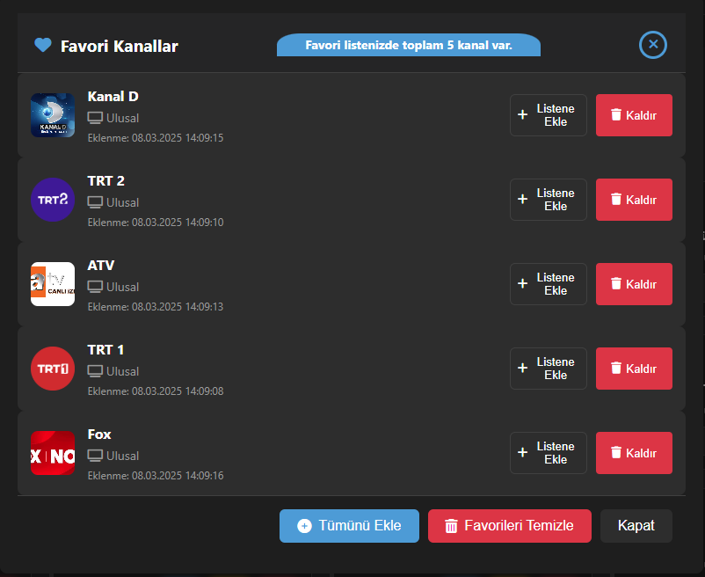705x577 pixels.
Task: Click the Kanal D channel logo
Action: [x=53, y=115]
